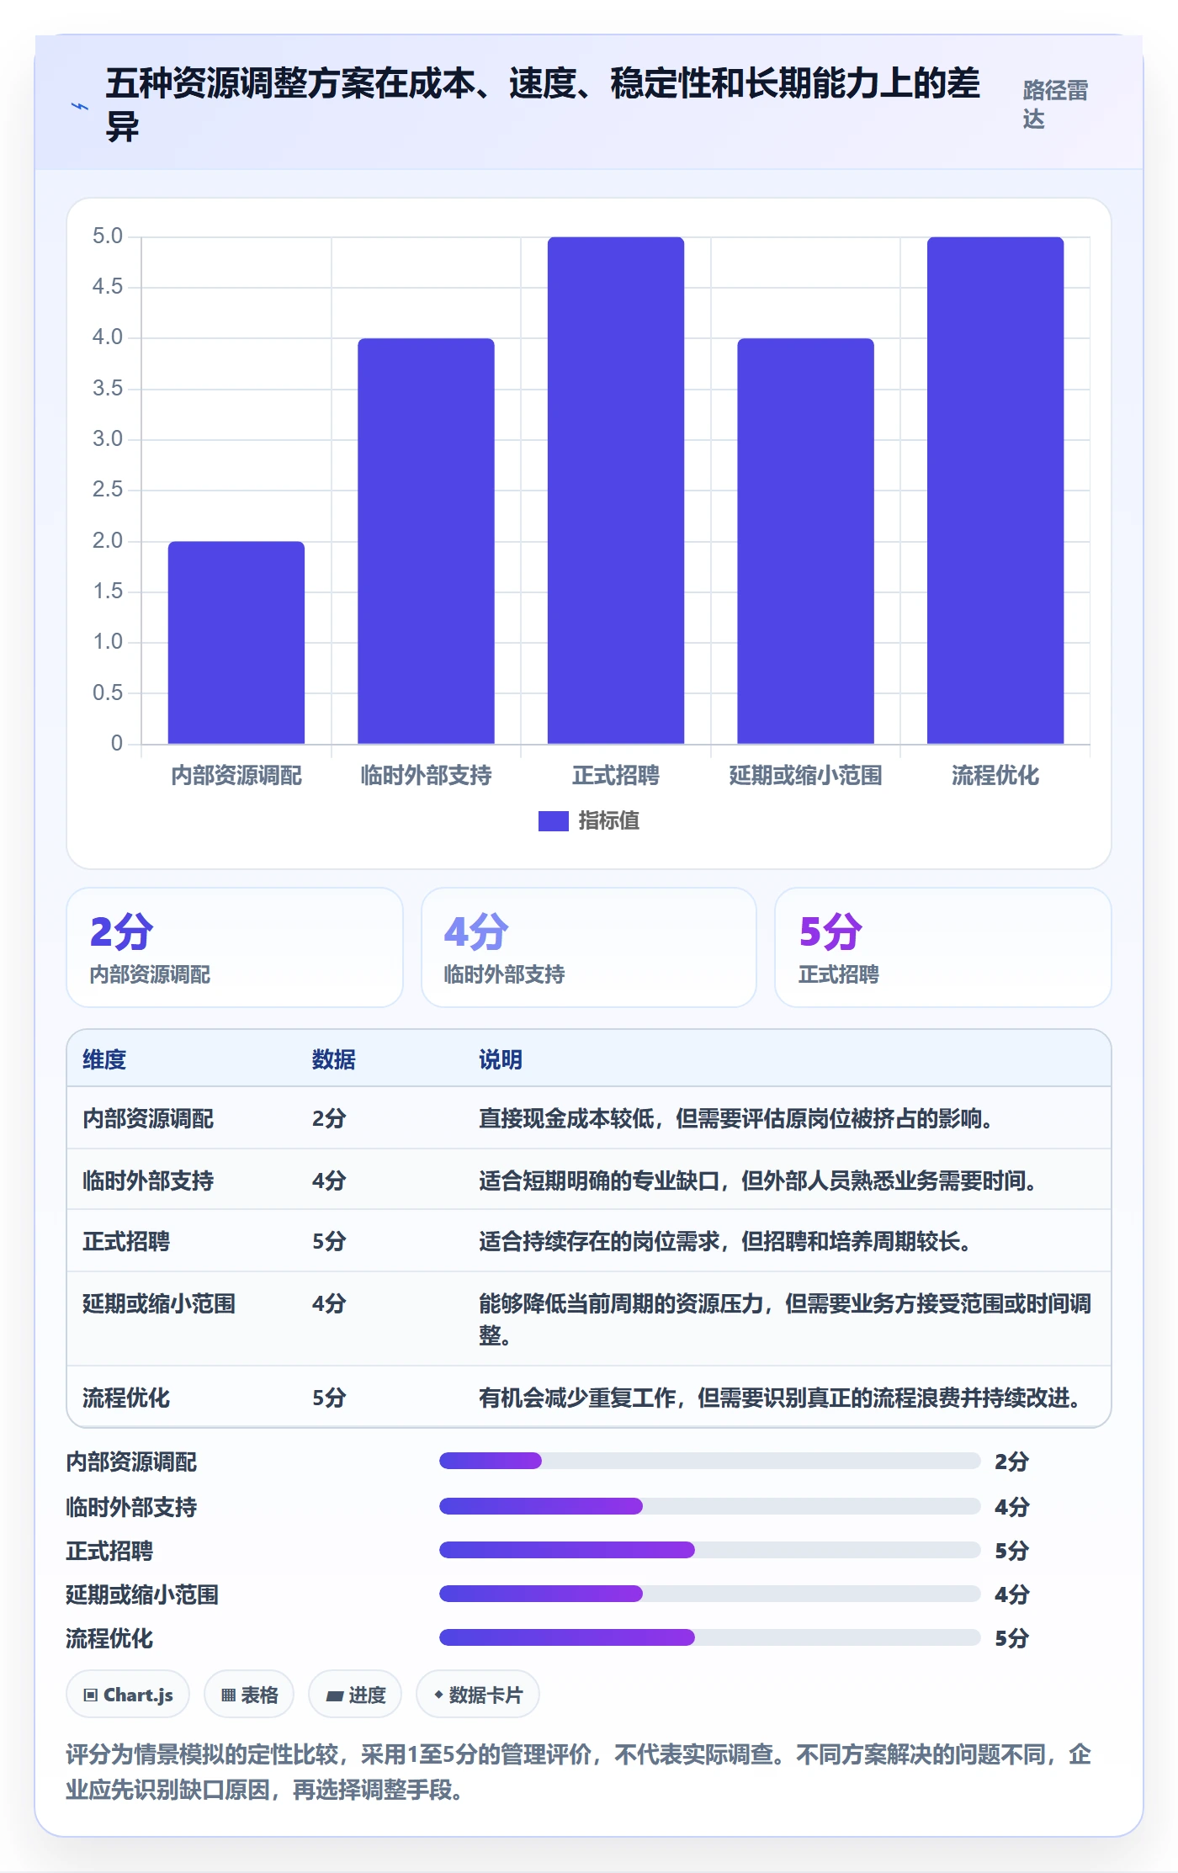Click the footnote starting 评分为情景模拟
Image resolution: width=1178 pixels, height=1873 pixels.
(579, 1771)
